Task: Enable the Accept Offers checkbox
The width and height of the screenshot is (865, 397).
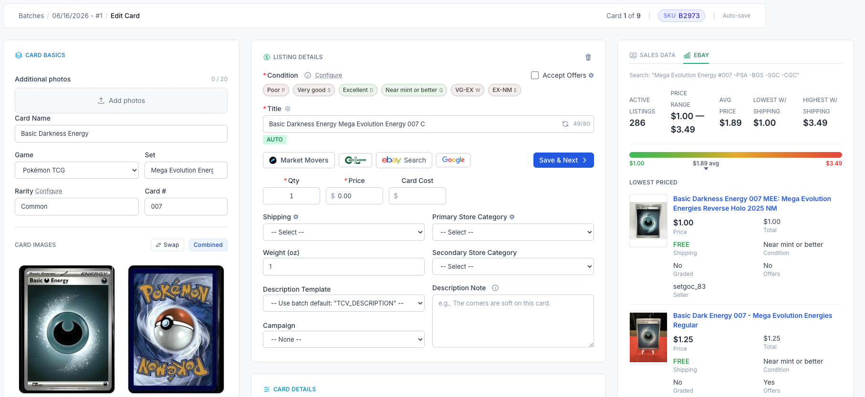Action: click(x=535, y=75)
